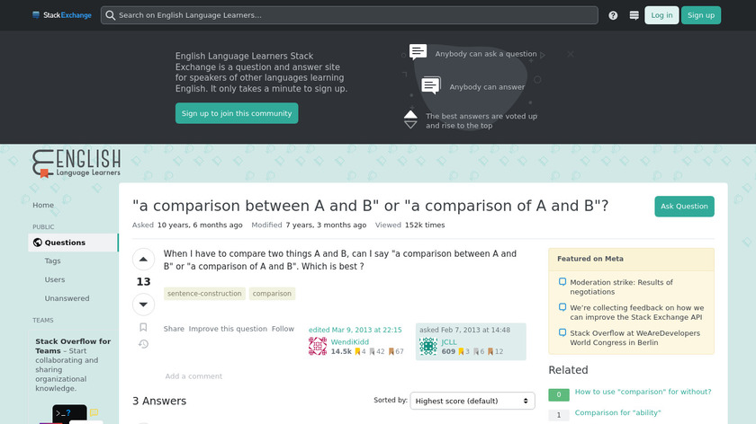Click Sign up to join this community
756x424 pixels.
tap(237, 113)
